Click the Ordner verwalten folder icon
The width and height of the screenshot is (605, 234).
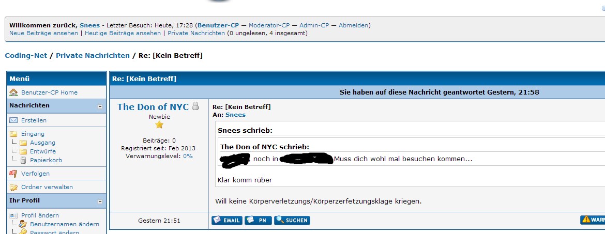coord(13,187)
